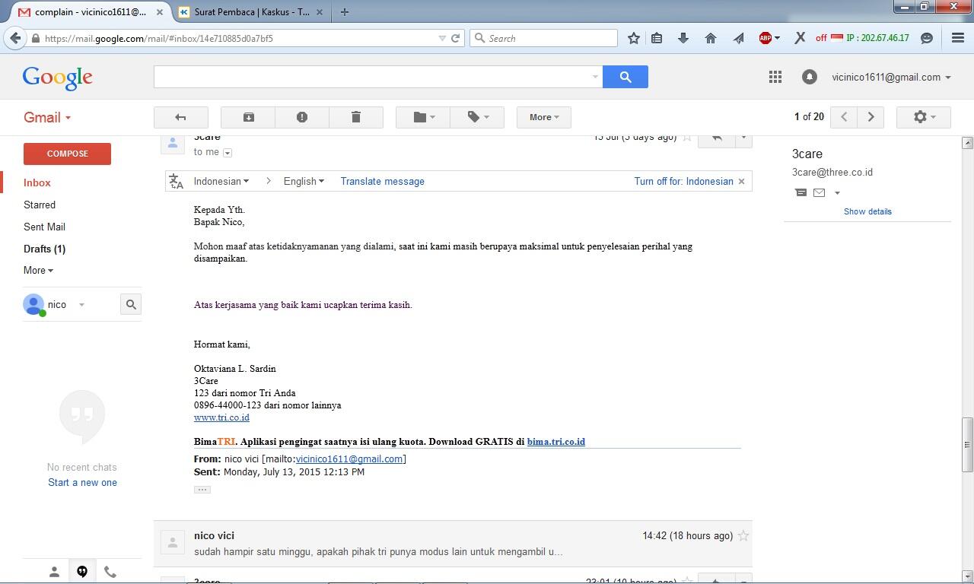The image size is (974, 584).
Task: Open account menu vicinico1611@gmail.com
Action: pyautogui.click(x=891, y=77)
